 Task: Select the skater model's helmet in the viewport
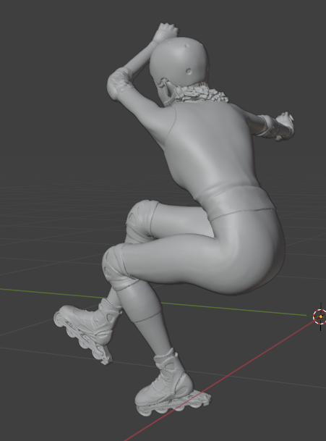tap(179, 62)
